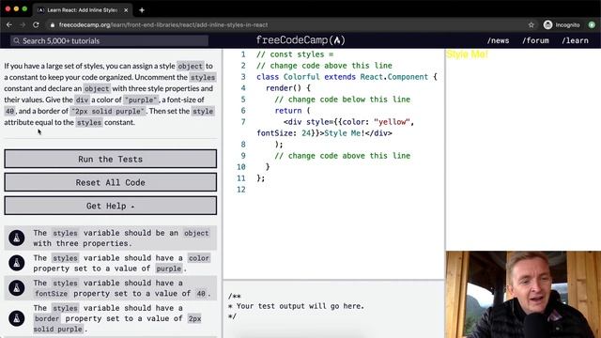Click the 'class Colorful extends React.Component' line
The width and height of the screenshot is (601, 338).
[347, 77]
